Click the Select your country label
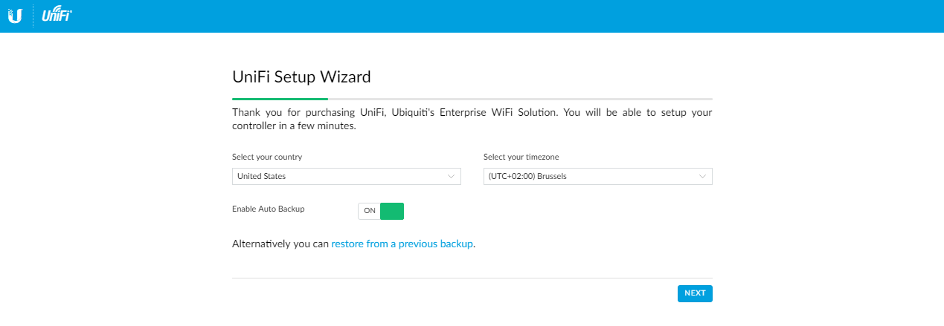 267,157
